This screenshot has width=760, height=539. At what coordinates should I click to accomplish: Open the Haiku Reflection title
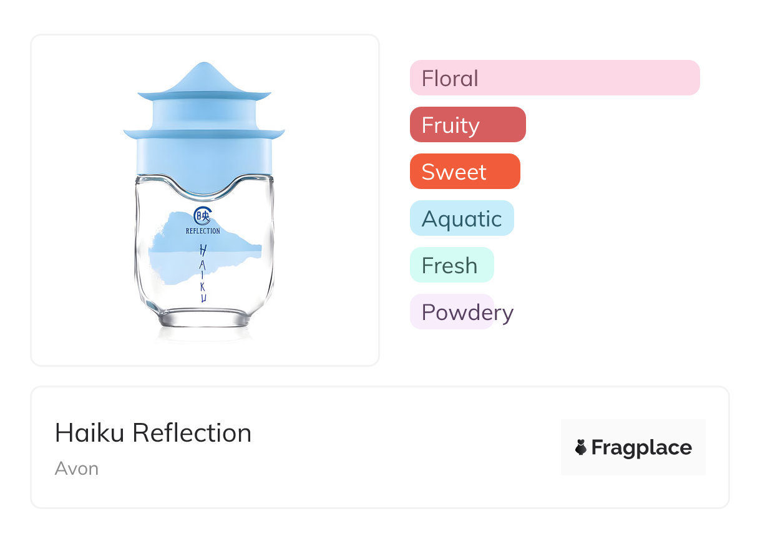[x=153, y=433]
